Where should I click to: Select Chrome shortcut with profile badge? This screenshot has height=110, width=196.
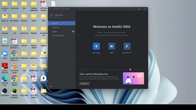point(14,56)
